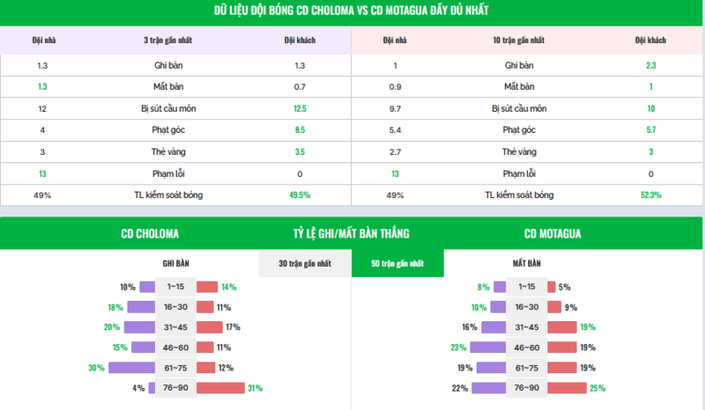Select Ghi bàn row in 3-match table
Image resolution: width=705 pixels, height=410 pixels.
pyautogui.click(x=176, y=65)
